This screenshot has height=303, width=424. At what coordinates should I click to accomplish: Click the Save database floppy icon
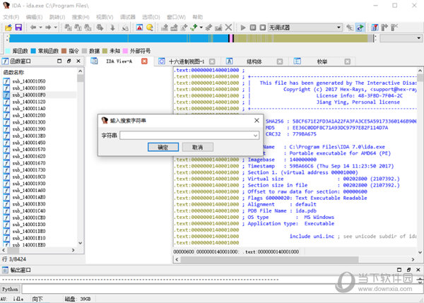[x=18, y=28]
